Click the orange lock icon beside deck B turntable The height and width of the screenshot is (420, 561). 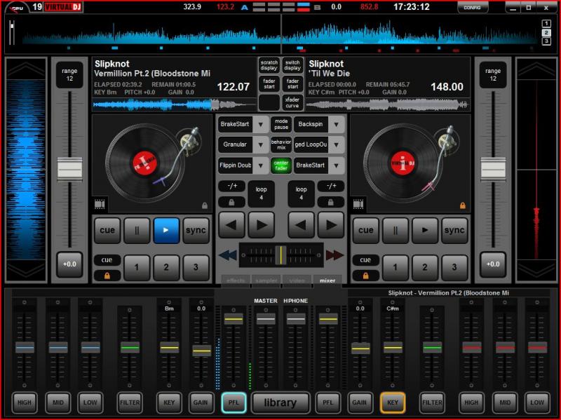[463, 205]
